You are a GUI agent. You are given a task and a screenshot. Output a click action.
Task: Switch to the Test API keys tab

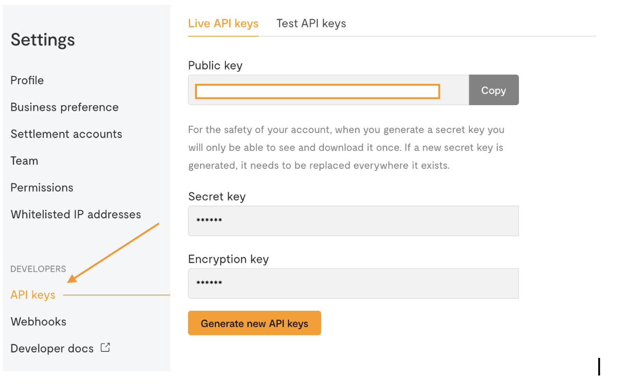pyautogui.click(x=311, y=23)
